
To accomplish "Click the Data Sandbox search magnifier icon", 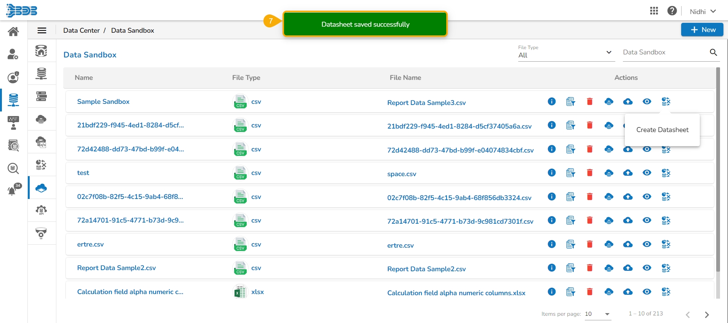I will (714, 53).
